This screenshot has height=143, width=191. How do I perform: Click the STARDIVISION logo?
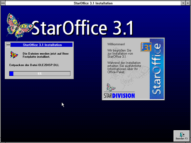(x=119, y=96)
